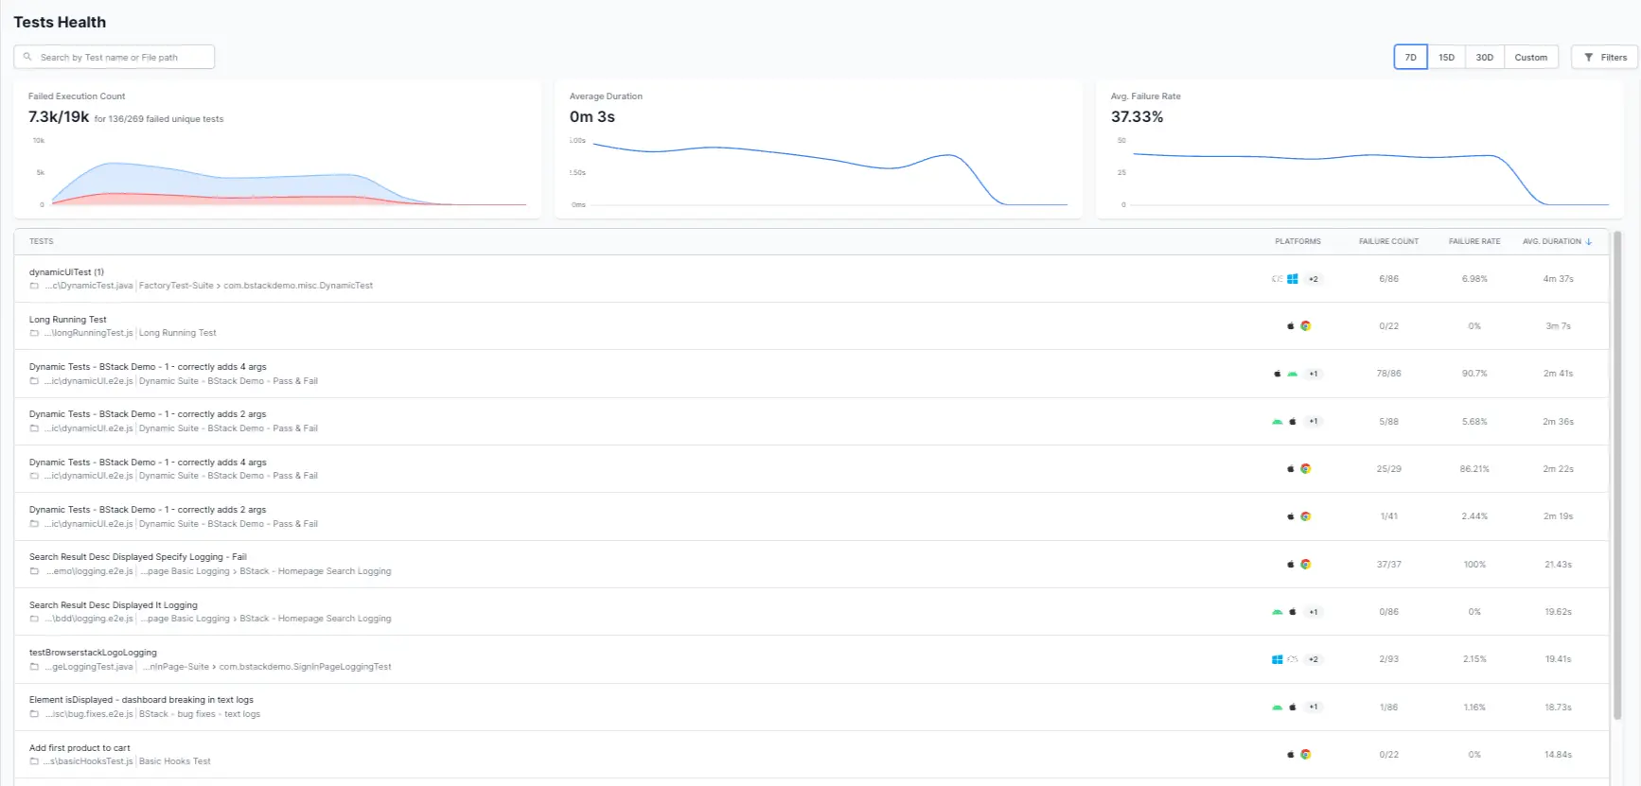Image resolution: width=1641 pixels, height=786 pixels.
Task: Open the Custom date range picker
Action: 1530,58
